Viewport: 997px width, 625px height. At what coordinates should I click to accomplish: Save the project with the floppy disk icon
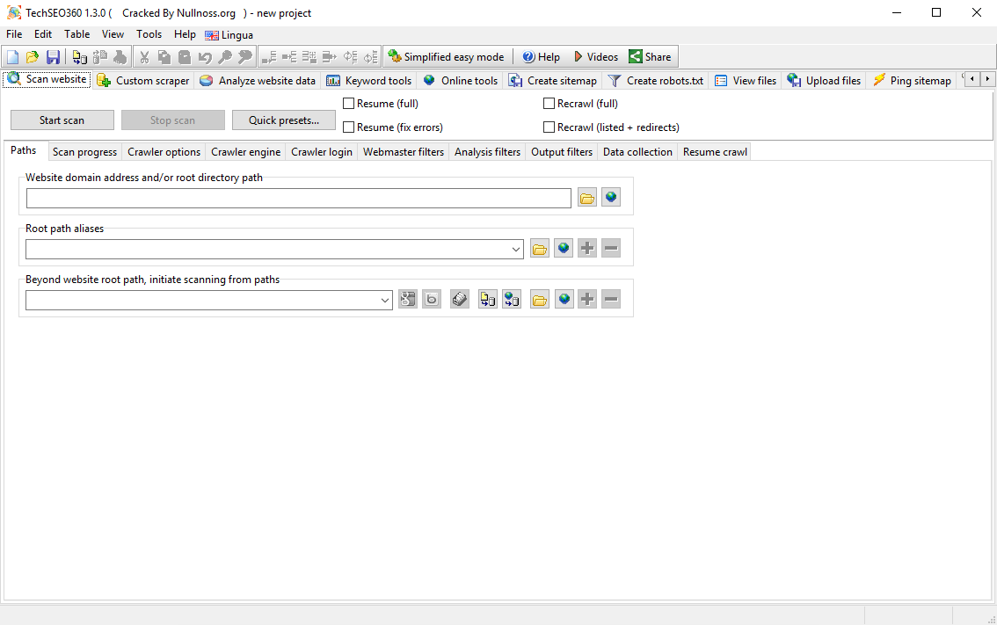tap(53, 57)
